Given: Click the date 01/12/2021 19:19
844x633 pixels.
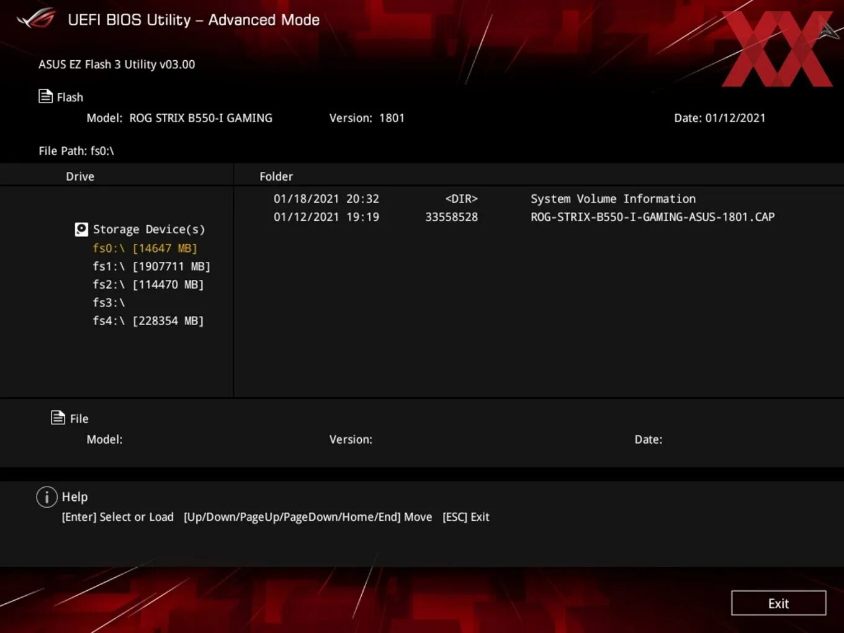Looking at the screenshot, I should 326,217.
